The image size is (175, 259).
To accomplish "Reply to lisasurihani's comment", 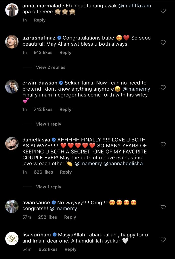I will (x=70, y=249).
